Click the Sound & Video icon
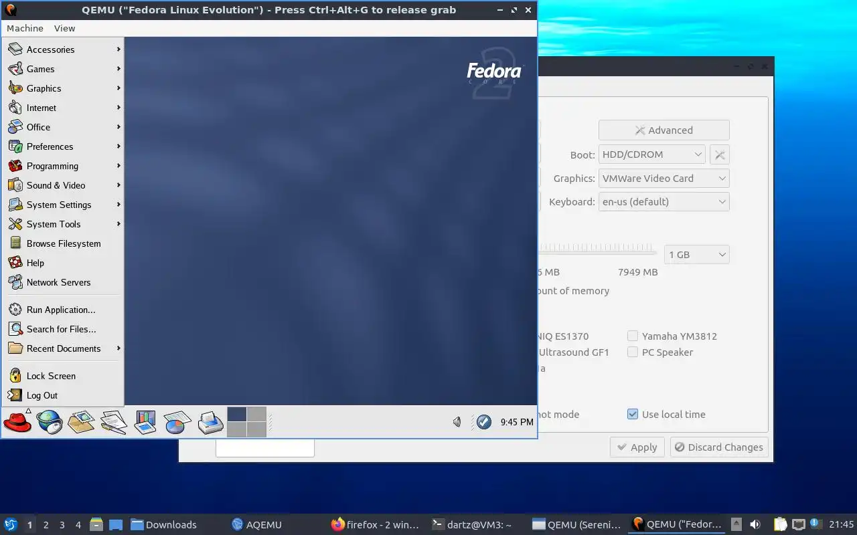Viewport: 857px width, 535px height. [x=15, y=185]
